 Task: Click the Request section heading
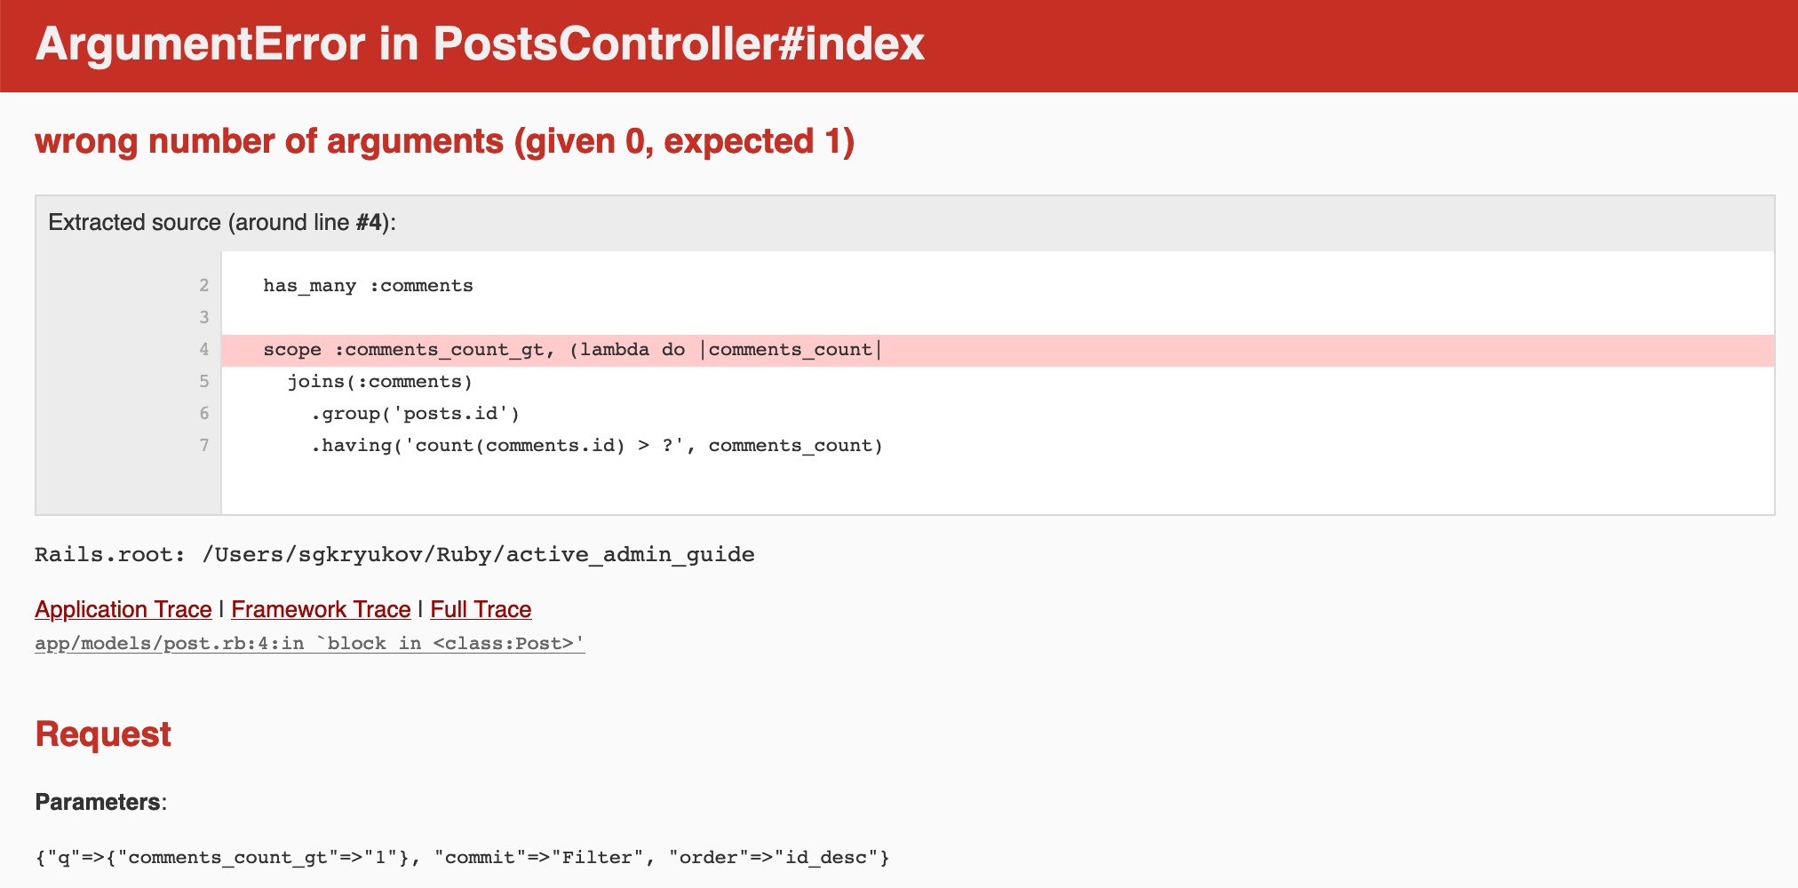103,734
